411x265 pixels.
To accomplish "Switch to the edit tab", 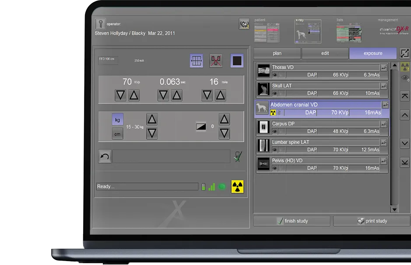I will coord(325,53).
